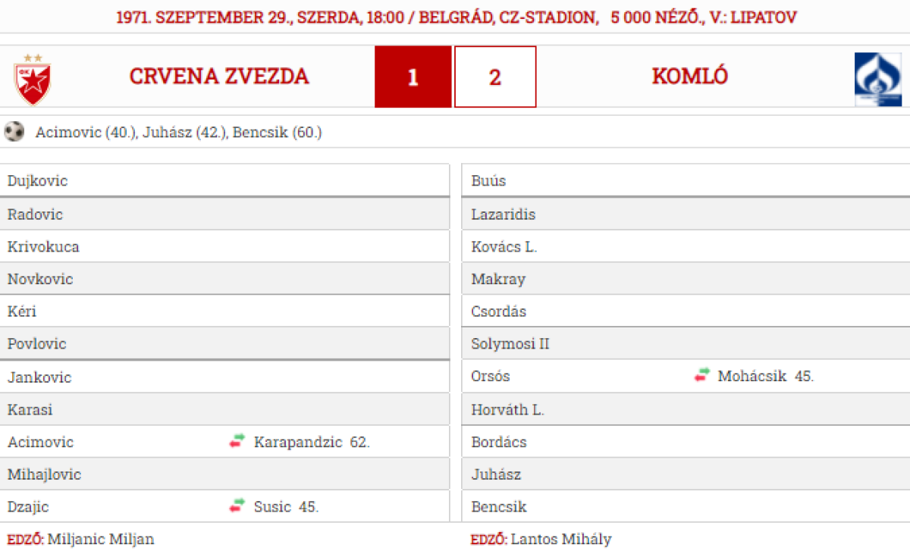Click coach Miljanic Miljan's name
910x551 pixels.
100,540
